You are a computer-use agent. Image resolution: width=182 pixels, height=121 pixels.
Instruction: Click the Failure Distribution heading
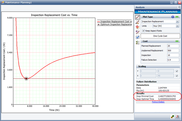tap(146, 82)
